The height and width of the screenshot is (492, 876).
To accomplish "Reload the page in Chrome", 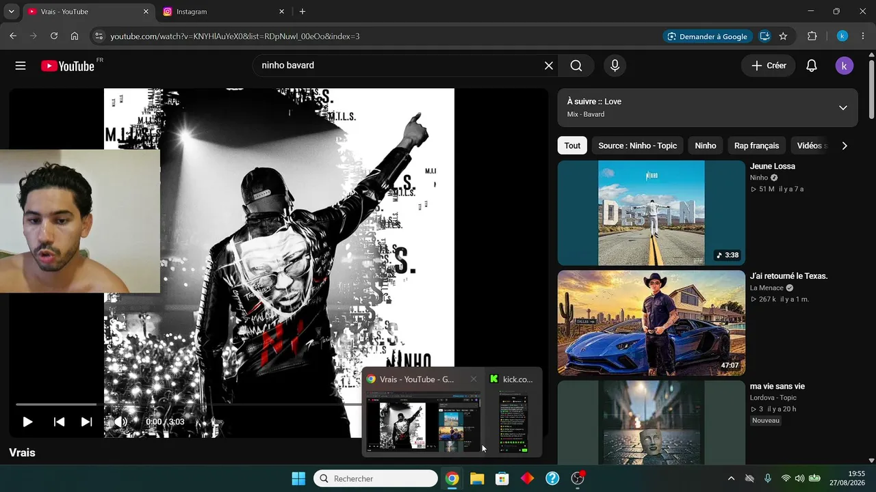I will (54, 36).
